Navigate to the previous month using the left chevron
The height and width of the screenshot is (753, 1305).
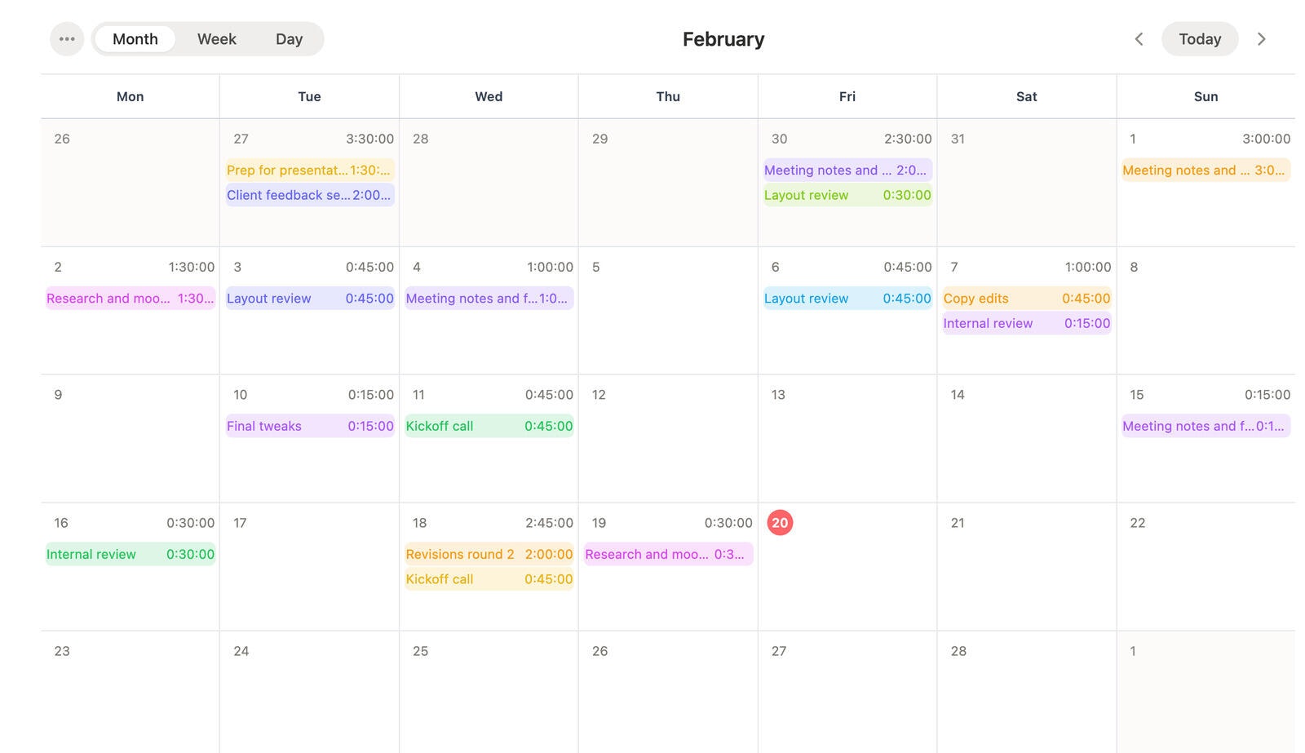1139,38
